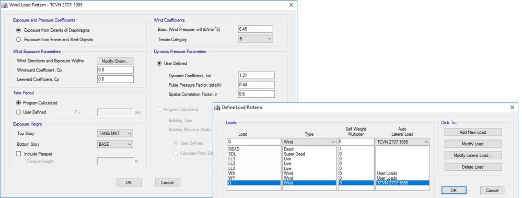This screenshot has width=522, height=198.
Task: Click OK in Wind Load Pattern dialog
Action: tap(129, 182)
